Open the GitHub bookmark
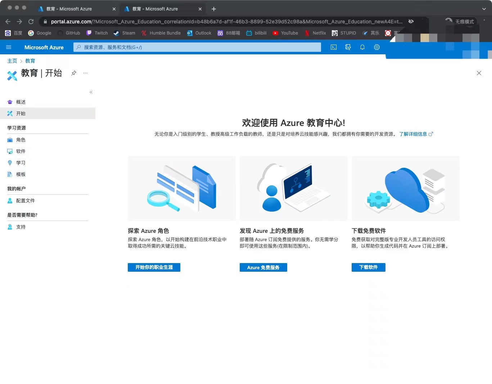Image resolution: width=492 pixels, height=384 pixels. coord(69,33)
